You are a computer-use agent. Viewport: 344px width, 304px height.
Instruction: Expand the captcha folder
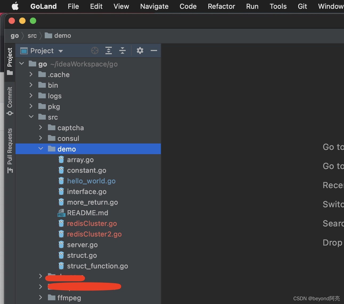40,128
